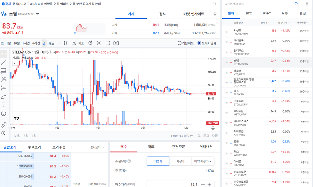Take a chart snapshot with camera
The height and width of the screenshot is (187, 313).
116,43
